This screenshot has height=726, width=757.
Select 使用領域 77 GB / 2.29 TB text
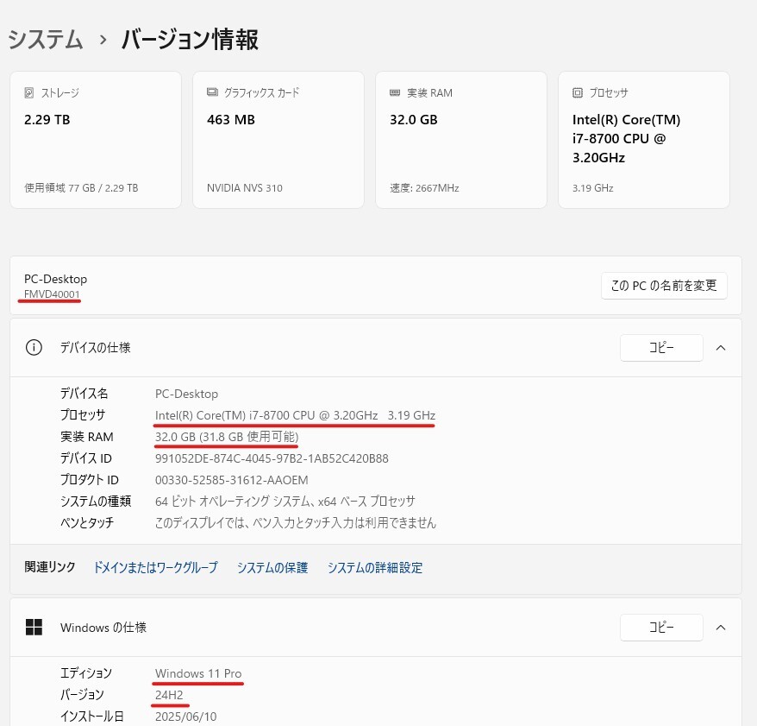pyautogui.click(x=81, y=188)
